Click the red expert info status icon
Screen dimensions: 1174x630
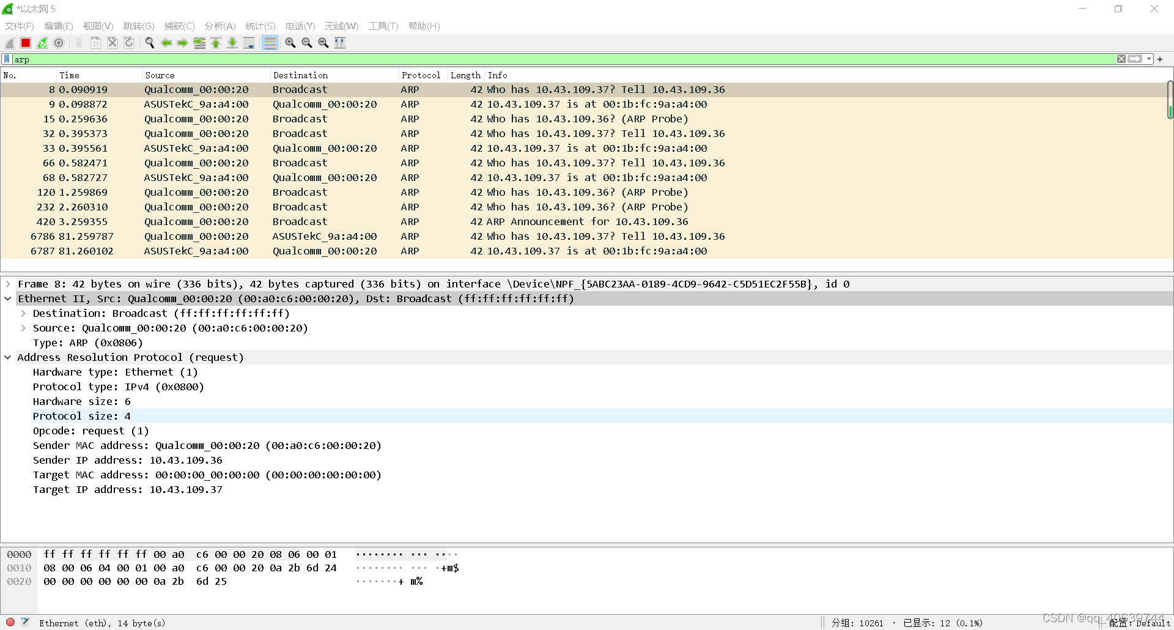click(10, 622)
